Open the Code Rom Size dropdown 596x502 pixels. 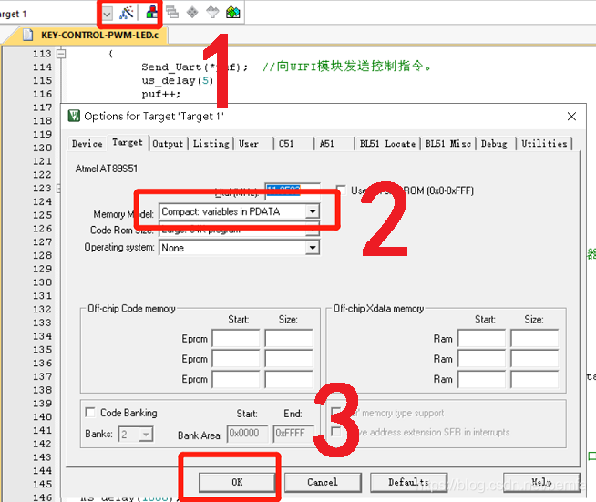coord(313,230)
